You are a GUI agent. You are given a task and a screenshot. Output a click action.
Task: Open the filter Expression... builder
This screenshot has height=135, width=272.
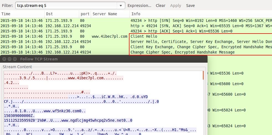139,6
